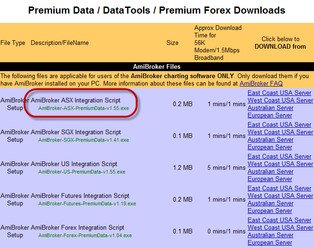Screen dimensions: 314x247
Task: Select filename AmiBroker-Forex-PremiumData-v1.04.exe
Action: [85, 235]
